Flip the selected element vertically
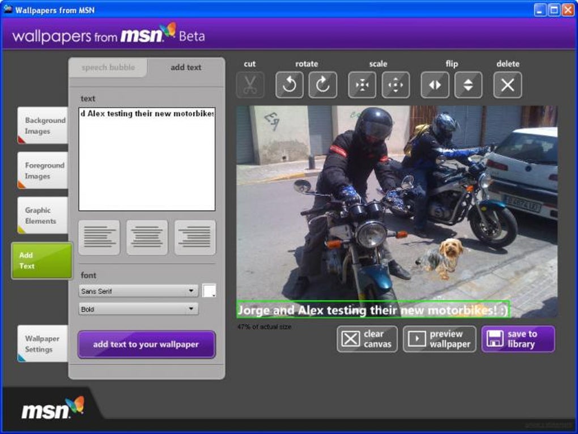The width and height of the screenshot is (578, 434). [x=468, y=85]
